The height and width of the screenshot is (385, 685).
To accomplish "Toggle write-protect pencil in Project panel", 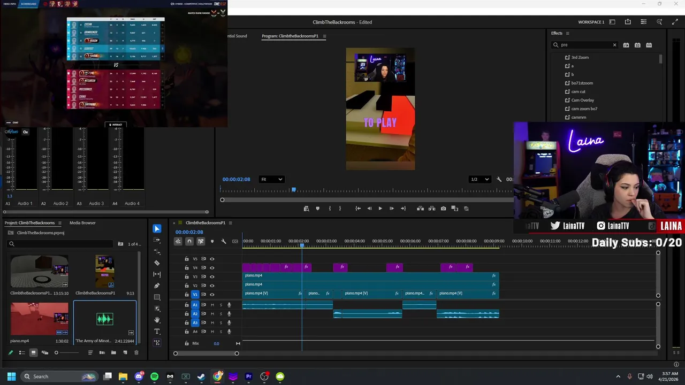I will click(x=10, y=352).
